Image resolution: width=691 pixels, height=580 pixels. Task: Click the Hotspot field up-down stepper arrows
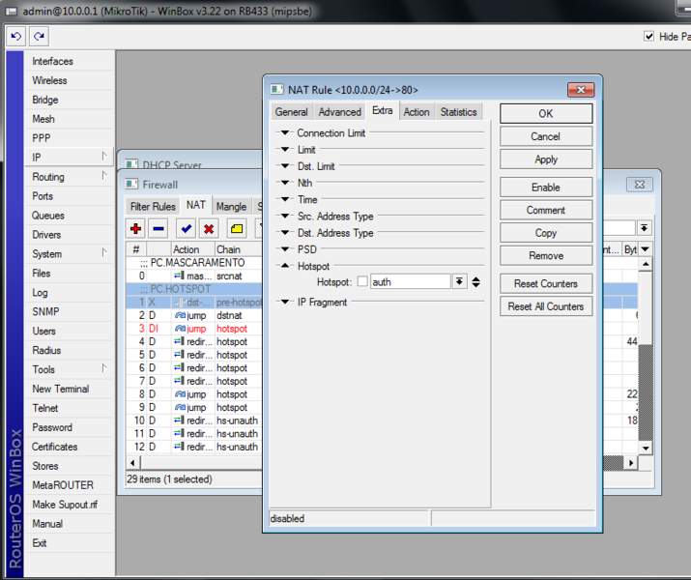pos(475,281)
